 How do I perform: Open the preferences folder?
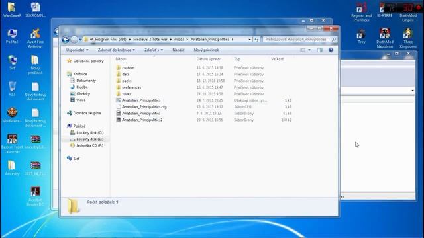point(131,87)
